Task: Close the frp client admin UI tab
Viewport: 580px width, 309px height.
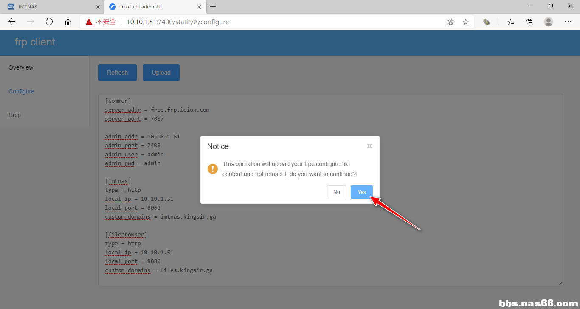Action: point(199,7)
